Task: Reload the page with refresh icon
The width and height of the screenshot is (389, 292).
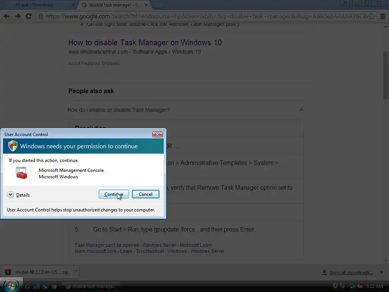Action: [28, 16]
